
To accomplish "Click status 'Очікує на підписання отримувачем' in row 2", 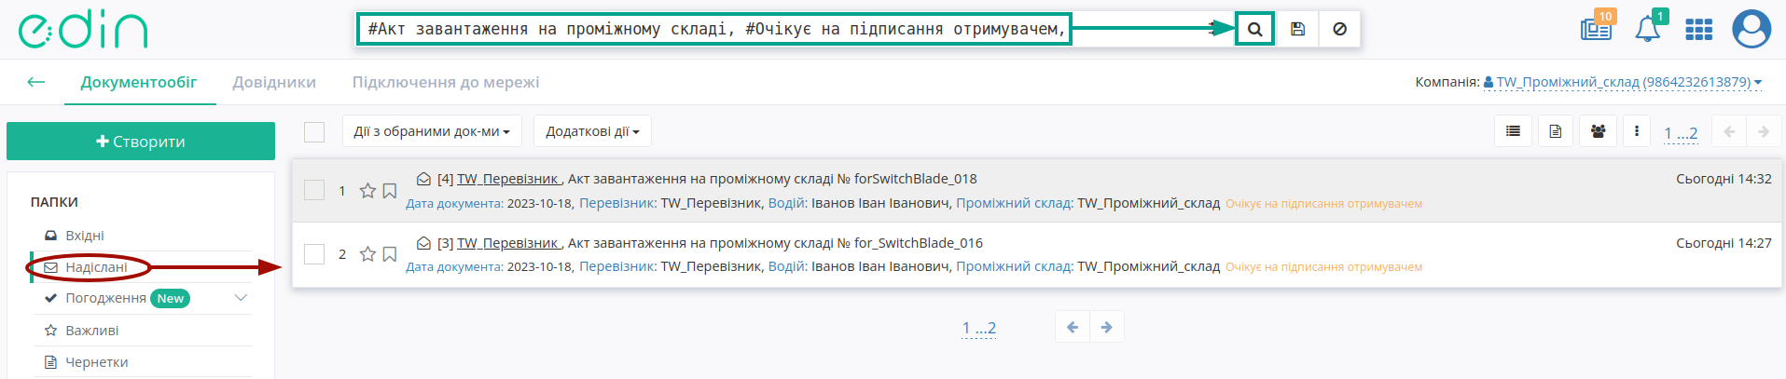I will (x=1323, y=267).
